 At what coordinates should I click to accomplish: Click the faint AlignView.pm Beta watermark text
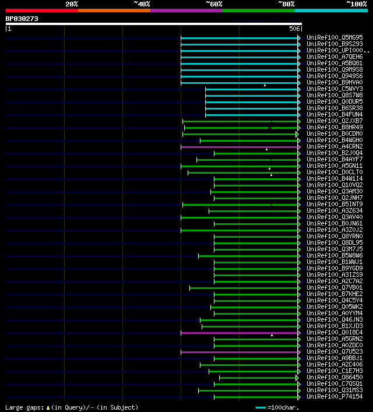pyautogui.click(x=268, y=20)
